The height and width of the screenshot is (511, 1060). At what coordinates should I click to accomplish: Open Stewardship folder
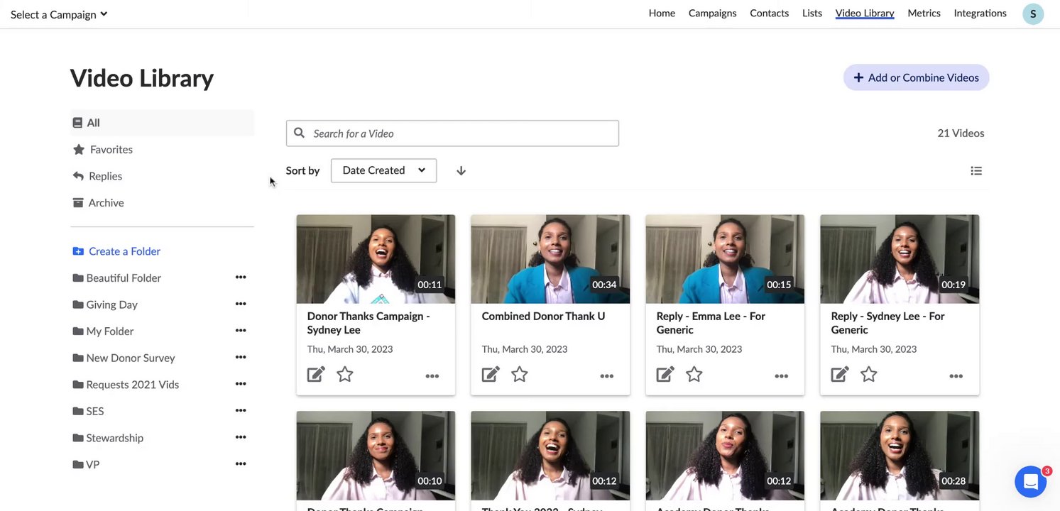click(x=108, y=437)
